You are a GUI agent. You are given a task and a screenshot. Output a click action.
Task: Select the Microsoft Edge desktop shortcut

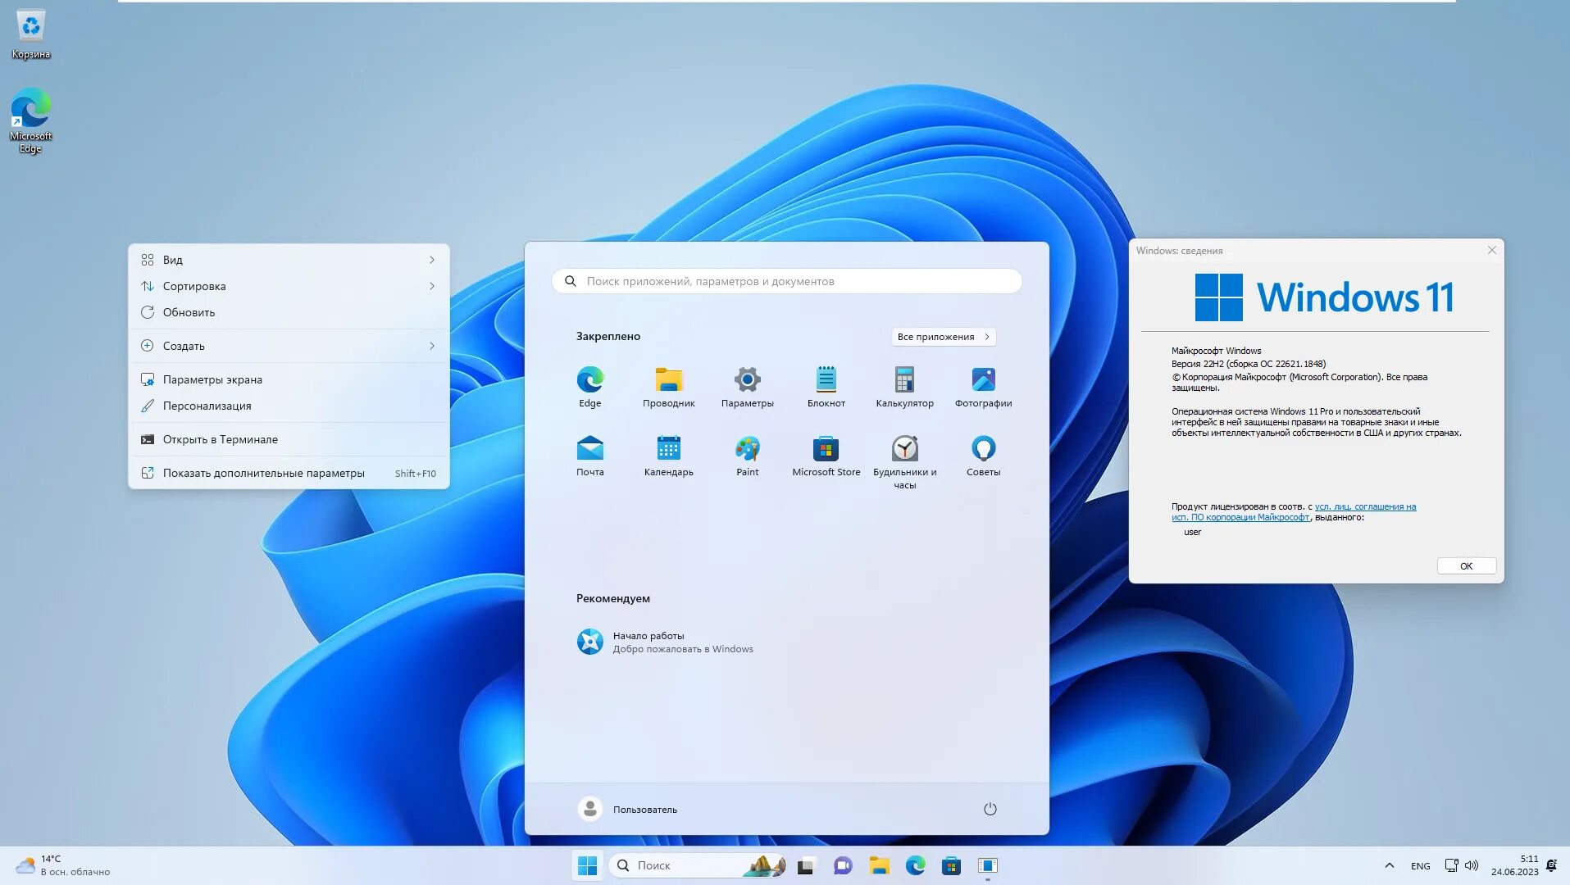click(30, 120)
